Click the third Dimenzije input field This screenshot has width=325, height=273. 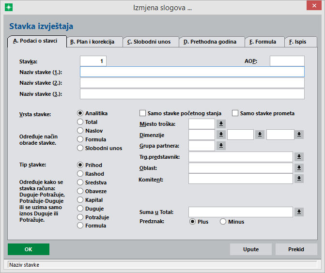click(x=280, y=135)
